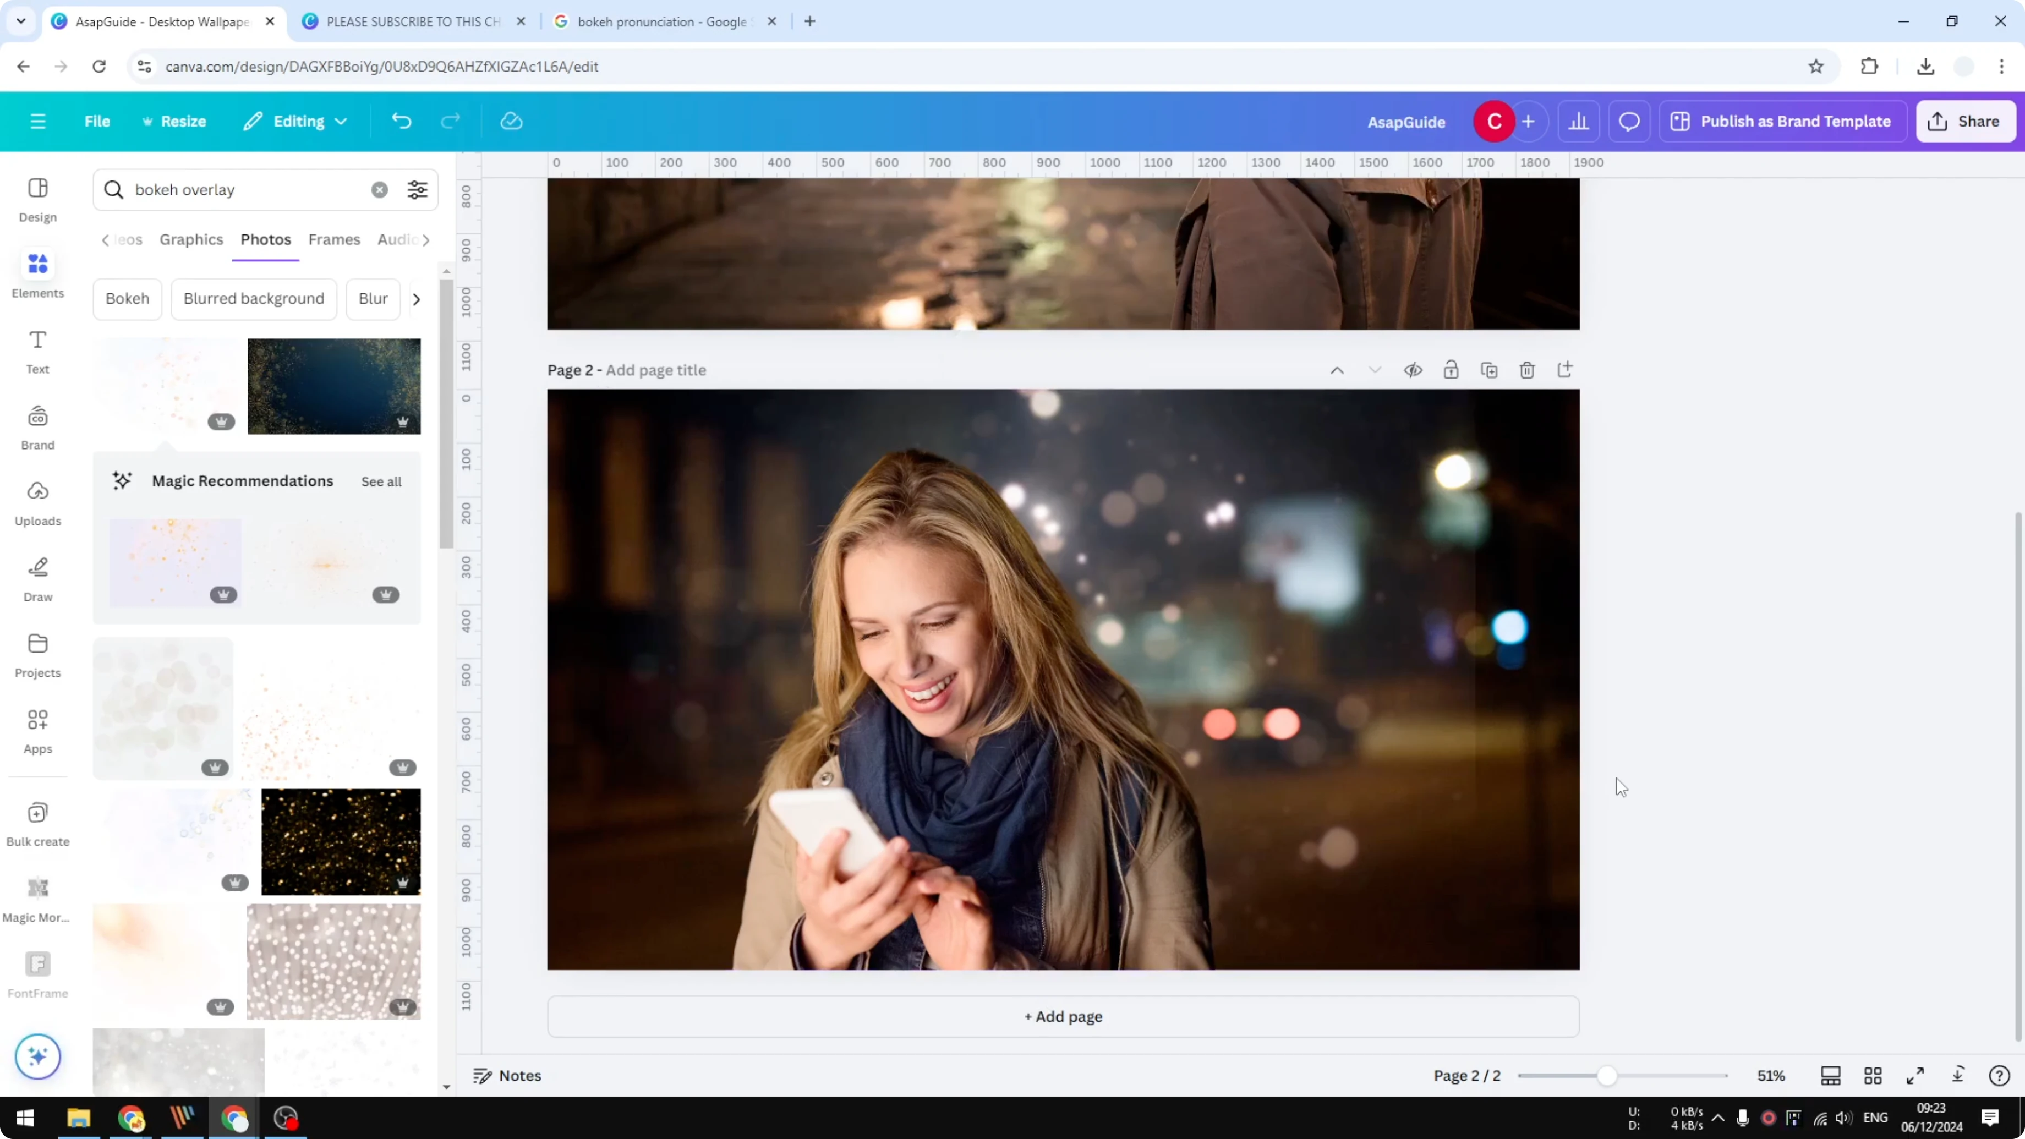This screenshot has height=1139, width=2025.
Task: Open search filter settings beside search bar
Action: [x=418, y=189]
